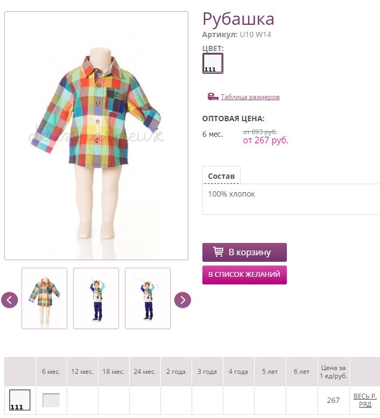
Task: Select the middle boy model thumbnail
Action: (x=96, y=298)
